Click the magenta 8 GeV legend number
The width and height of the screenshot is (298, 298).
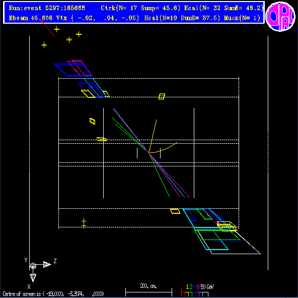click(x=198, y=287)
